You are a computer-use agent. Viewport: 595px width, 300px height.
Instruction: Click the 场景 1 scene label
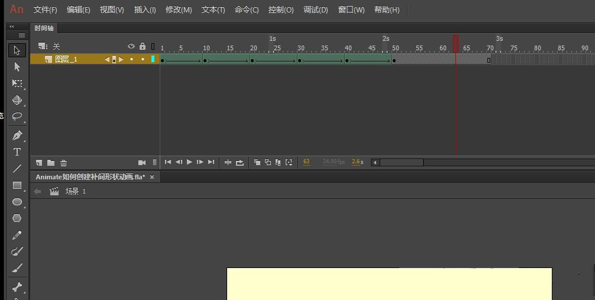75,191
